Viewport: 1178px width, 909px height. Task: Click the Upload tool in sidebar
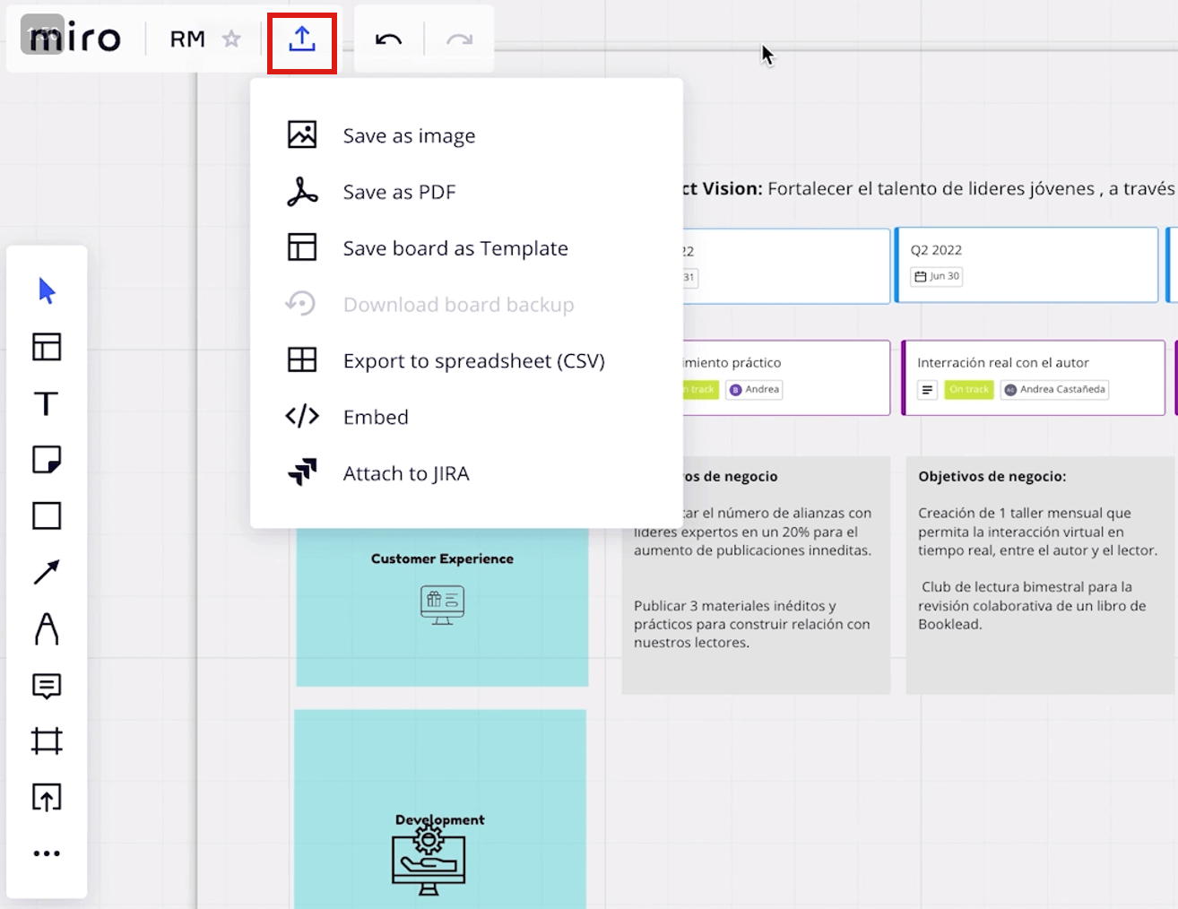click(47, 798)
